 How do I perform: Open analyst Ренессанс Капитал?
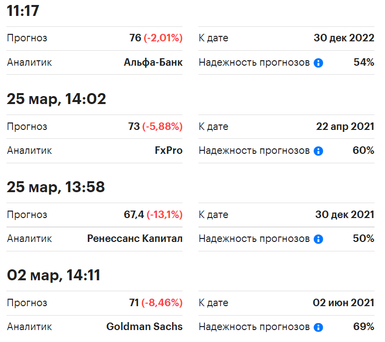(x=135, y=238)
